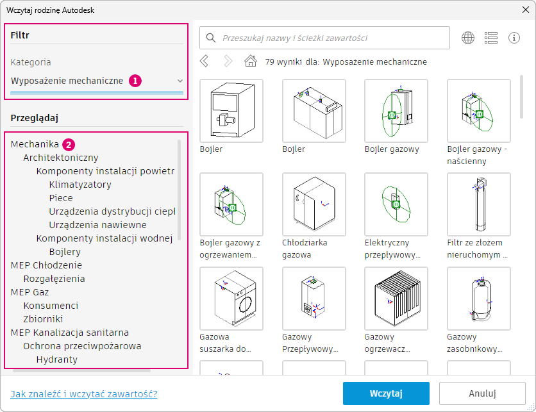Viewport: 536px width, 412px height.
Task: Open the information icon
Action: tap(514, 38)
